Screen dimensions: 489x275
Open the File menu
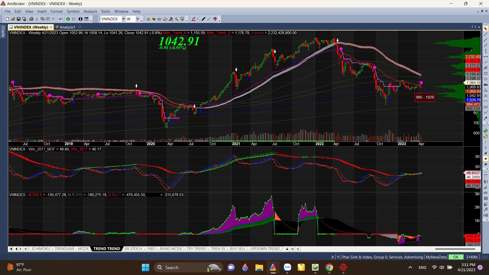[x=7, y=11]
